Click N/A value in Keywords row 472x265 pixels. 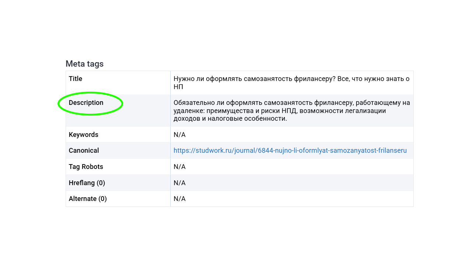tap(180, 135)
